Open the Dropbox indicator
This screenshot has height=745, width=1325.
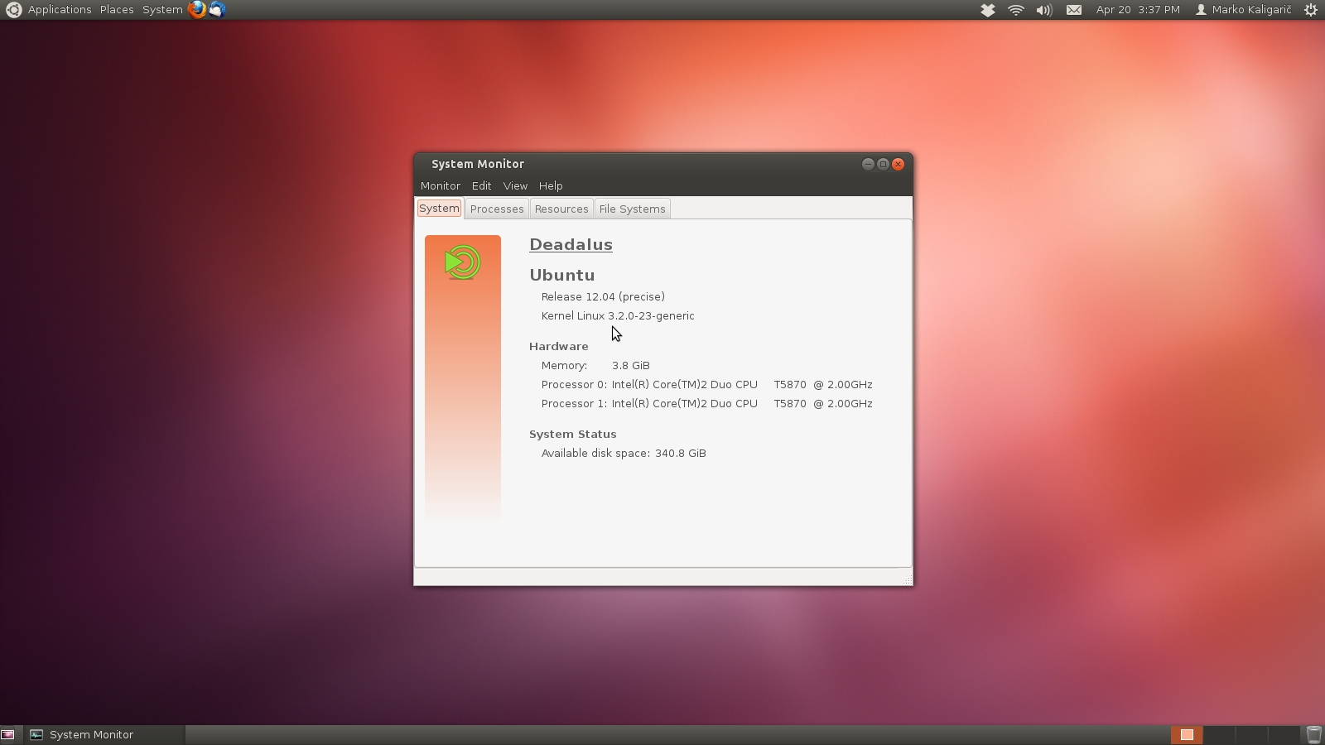(988, 10)
